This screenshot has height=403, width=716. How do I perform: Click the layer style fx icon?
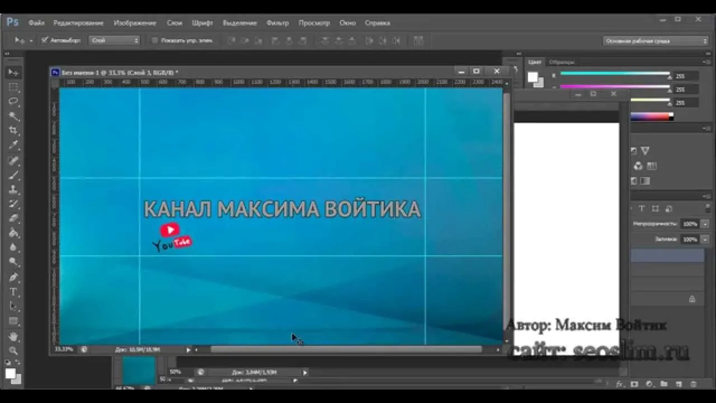tap(620, 385)
